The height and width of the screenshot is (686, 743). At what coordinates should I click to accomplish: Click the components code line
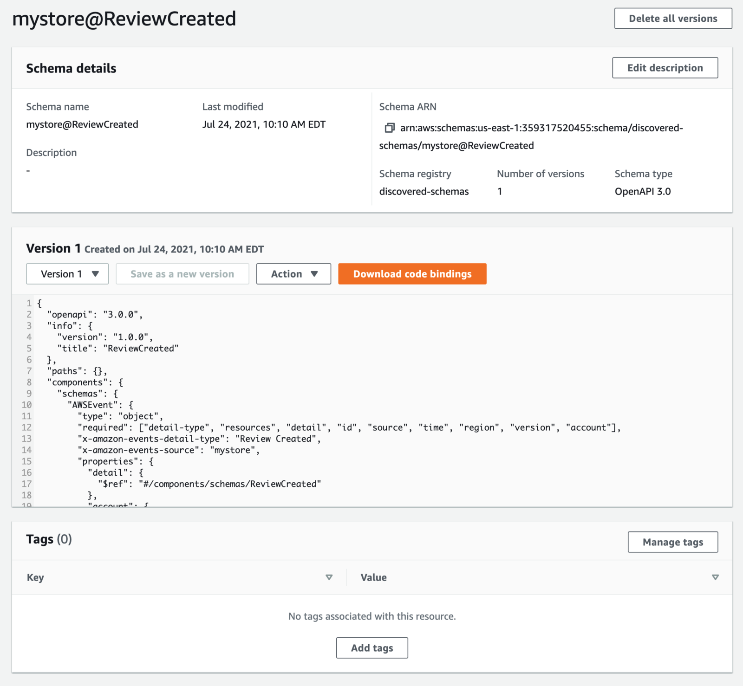tap(85, 382)
